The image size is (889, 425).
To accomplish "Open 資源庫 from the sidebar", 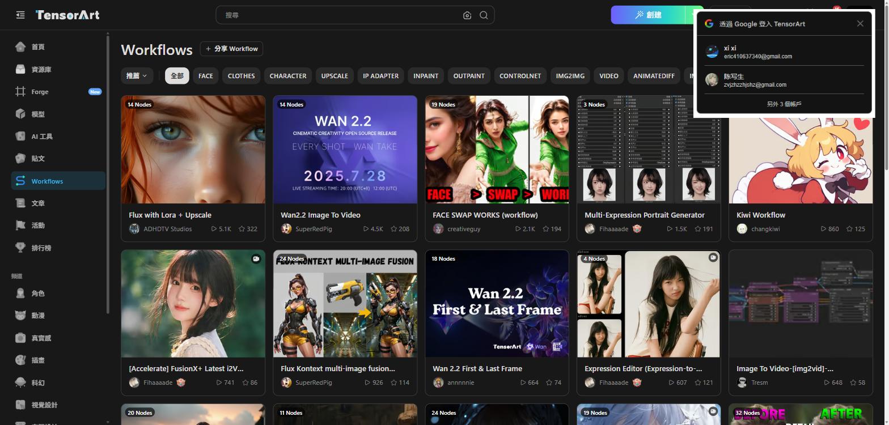I will coord(58,69).
